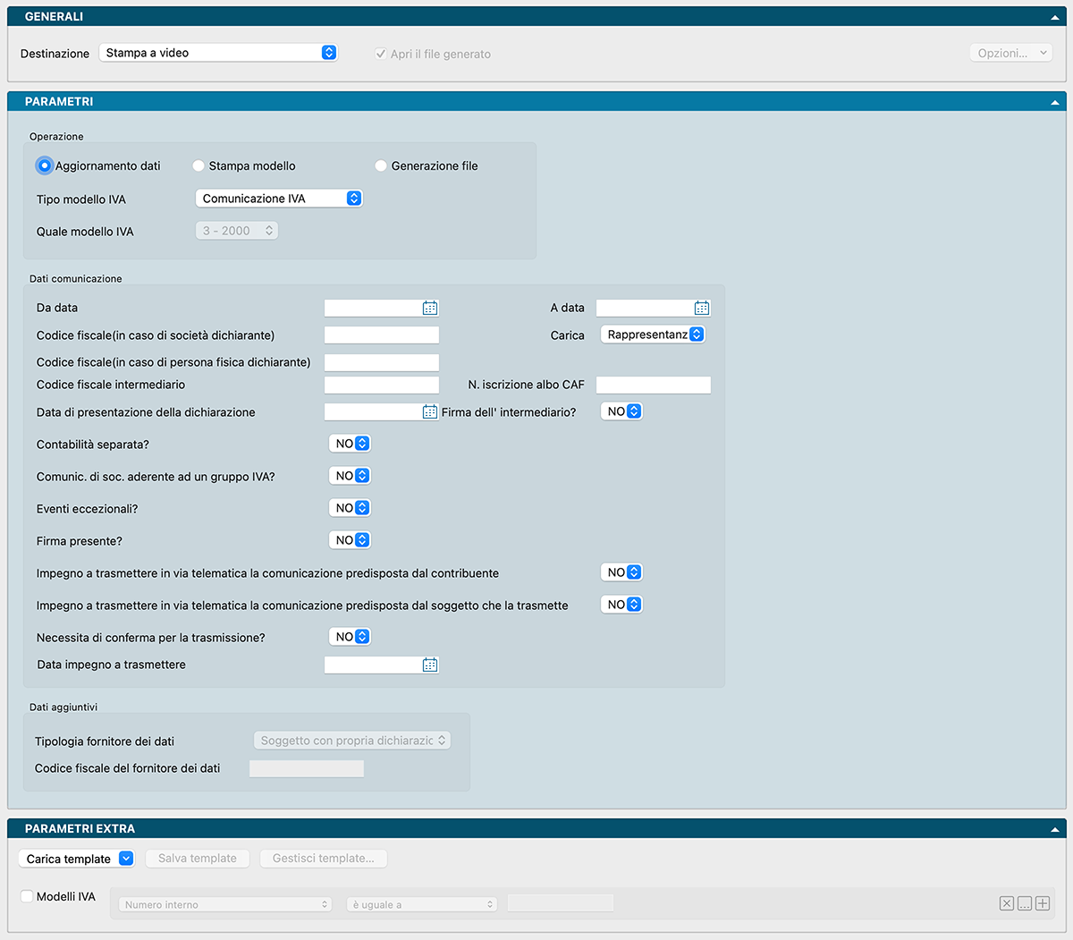The width and height of the screenshot is (1073, 940).
Task: Click the ellipsis icon in Modelli IVA row
Action: [1025, 903]
